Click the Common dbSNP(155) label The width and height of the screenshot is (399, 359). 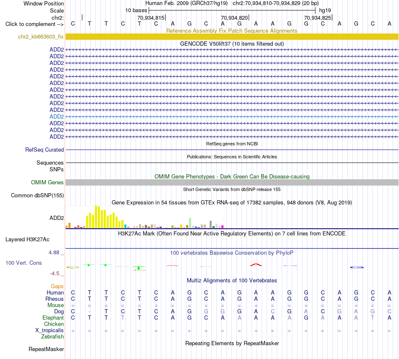37,195
